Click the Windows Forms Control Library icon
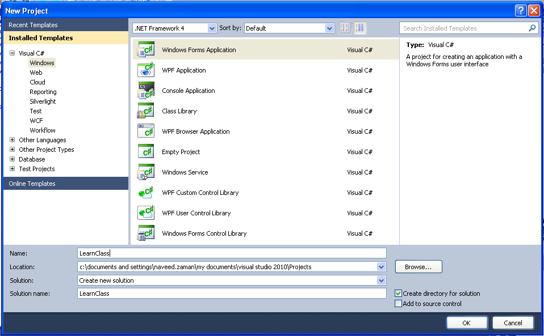 click(x=146, y=233)
